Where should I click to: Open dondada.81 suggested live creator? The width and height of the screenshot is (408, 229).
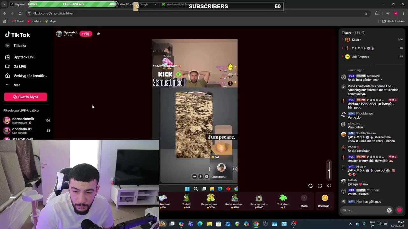click(x=26, y=130)
